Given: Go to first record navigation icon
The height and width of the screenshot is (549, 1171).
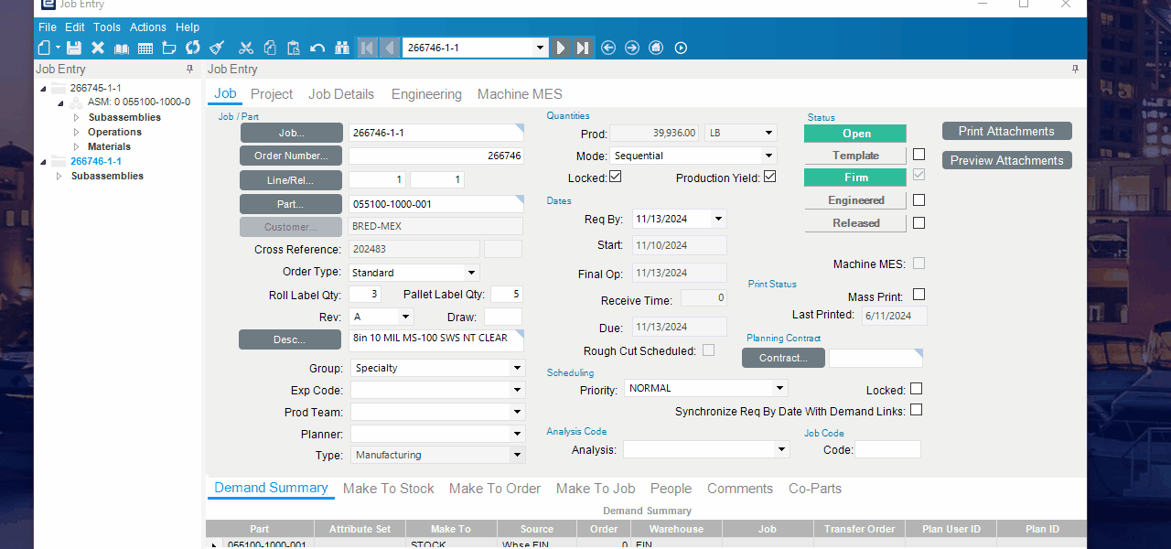Looking at the screenshot, I should pyautogui.click(x=368, y=48).
